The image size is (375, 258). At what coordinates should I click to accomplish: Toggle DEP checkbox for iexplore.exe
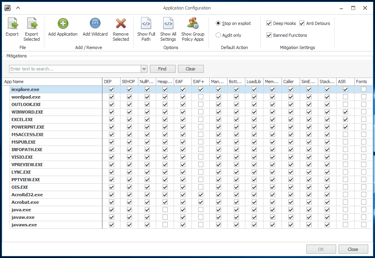click(111, 89)
